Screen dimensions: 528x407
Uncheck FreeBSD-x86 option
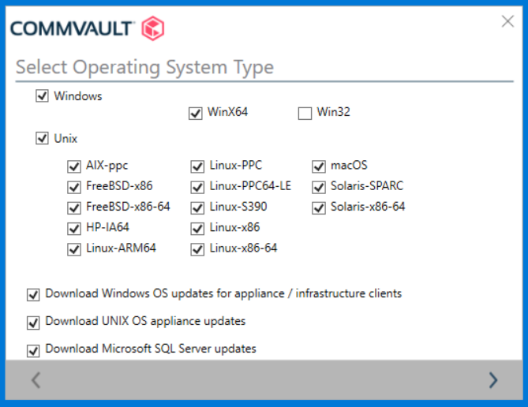(74, 187)
